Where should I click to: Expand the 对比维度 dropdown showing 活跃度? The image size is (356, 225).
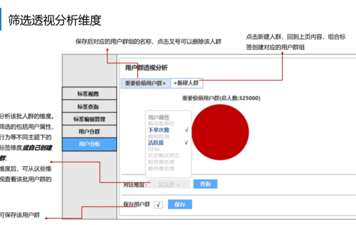pos(169,184)
